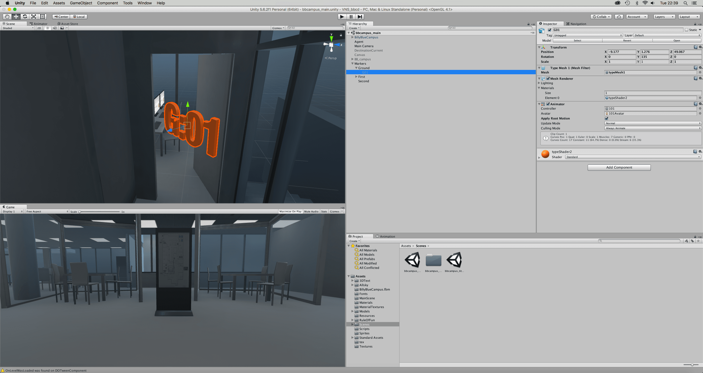The image size is (703, 373).
Task: Disable the Apply Root Motion checkbox
Action: pos(606,118)
